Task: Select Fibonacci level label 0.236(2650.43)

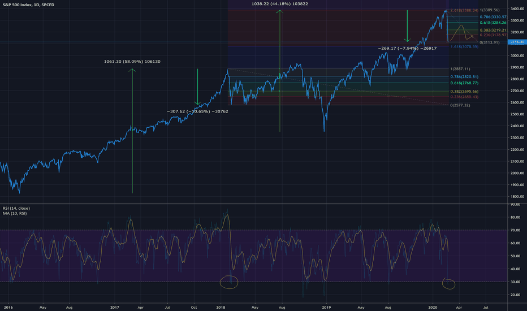Action: (x=464, y=97)
